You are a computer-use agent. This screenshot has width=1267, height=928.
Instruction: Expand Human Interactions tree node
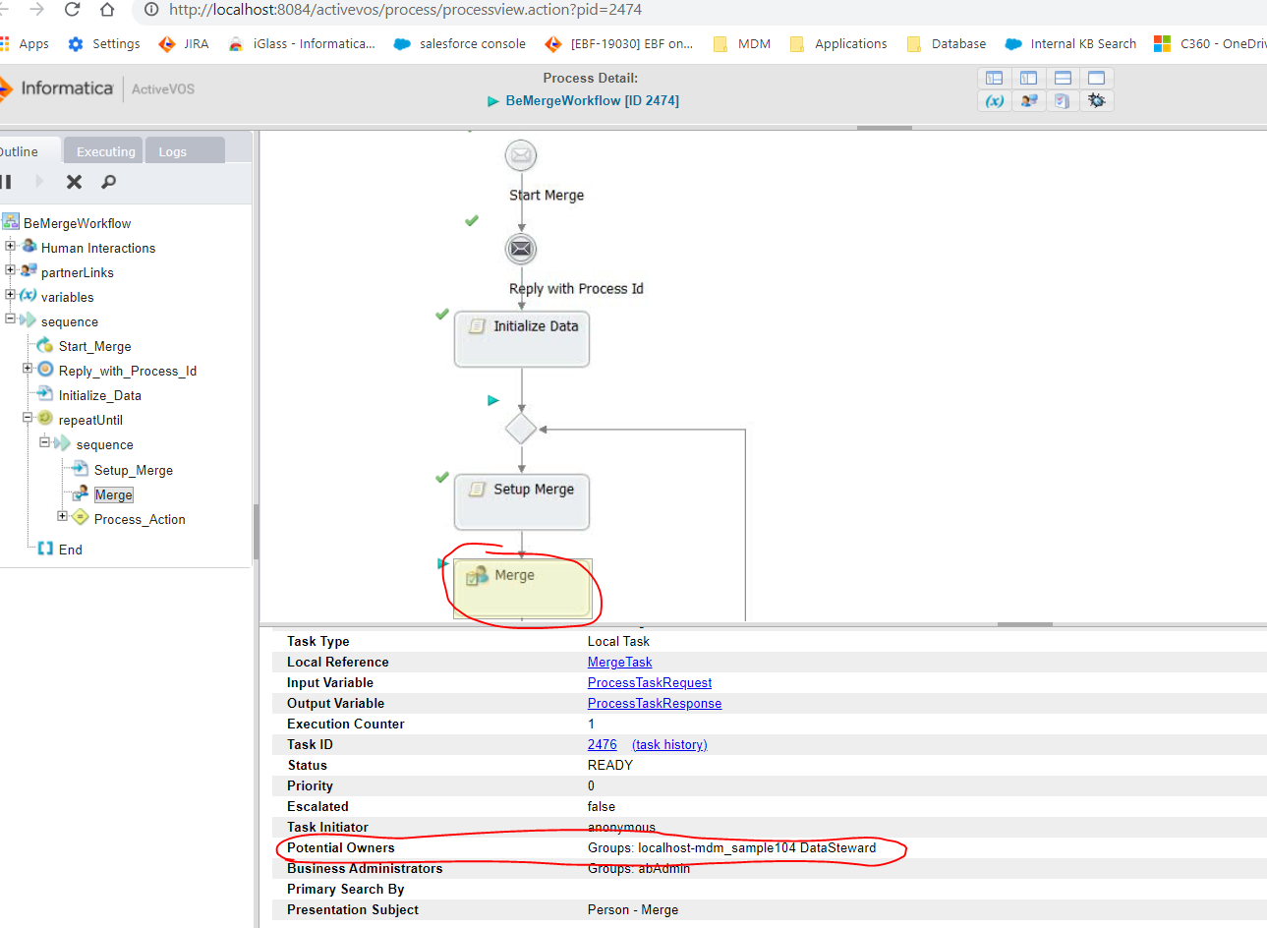[10, 246]
